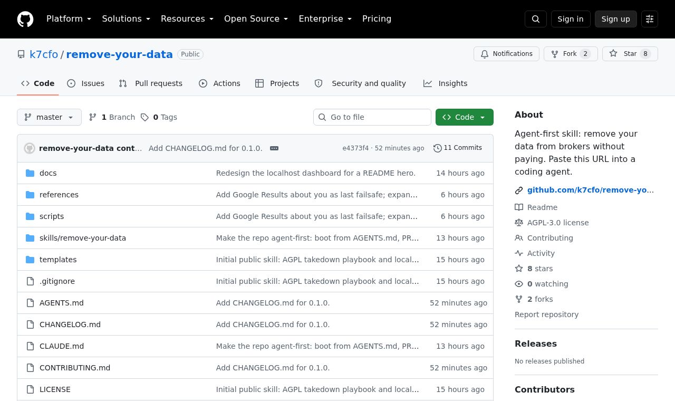Image resolution: width=675 pixels, height=401 pixels.
Task: Select the Code tab
Action: tap(37, 83)
